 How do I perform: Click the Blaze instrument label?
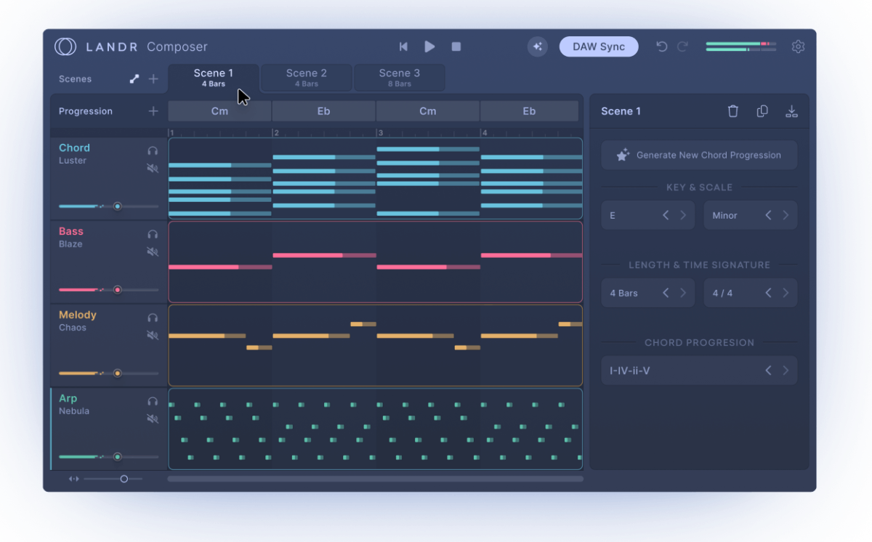click(x=71, y=244)
